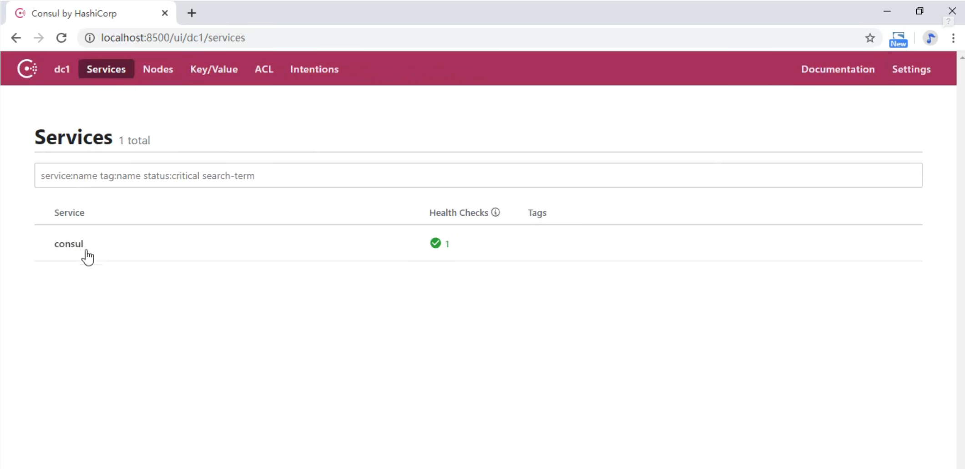
Task: Open the ACL section
Action: click(264, 69)
